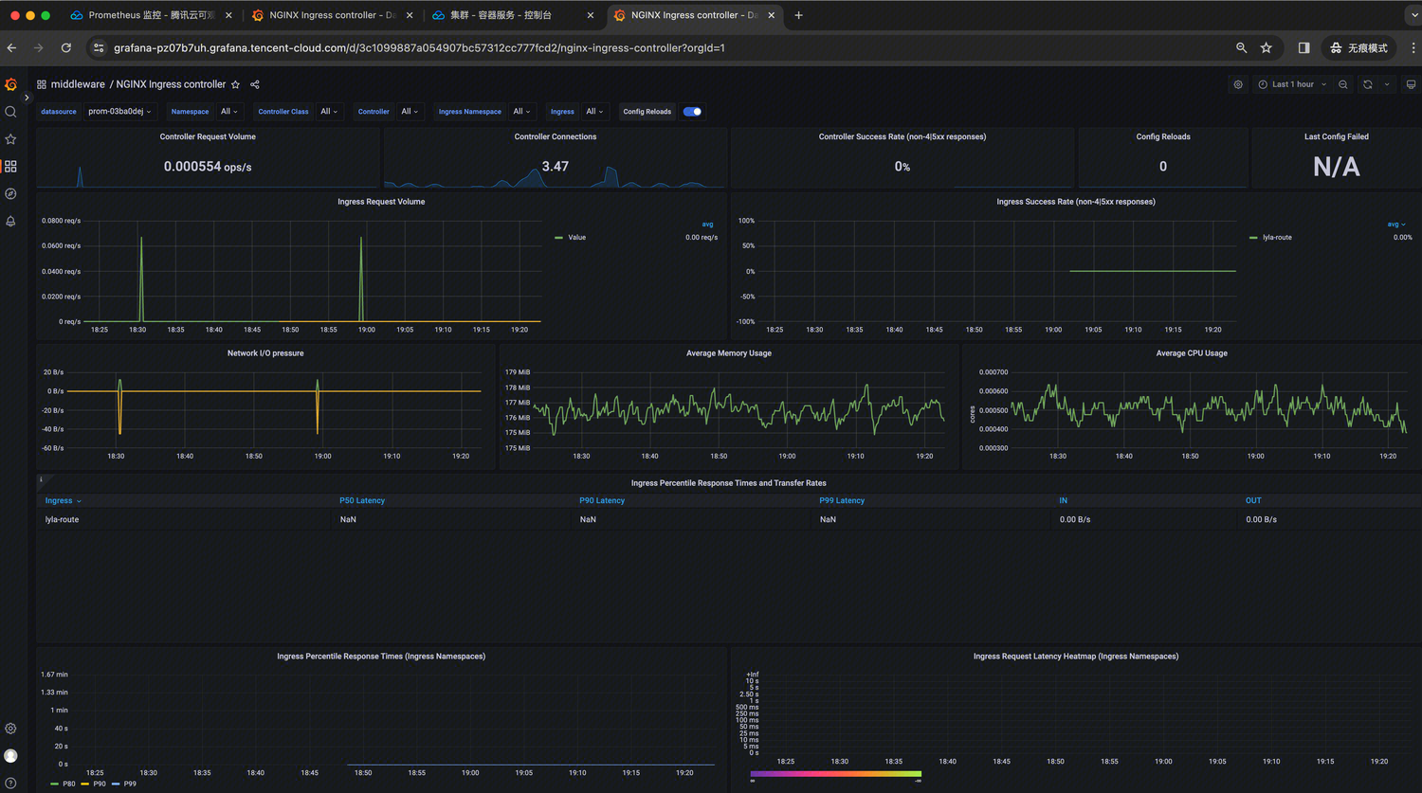Viewport: 1422px width, 793px height.
Task: Toggle P99 series in response times legend
Action: click(130, 784)
